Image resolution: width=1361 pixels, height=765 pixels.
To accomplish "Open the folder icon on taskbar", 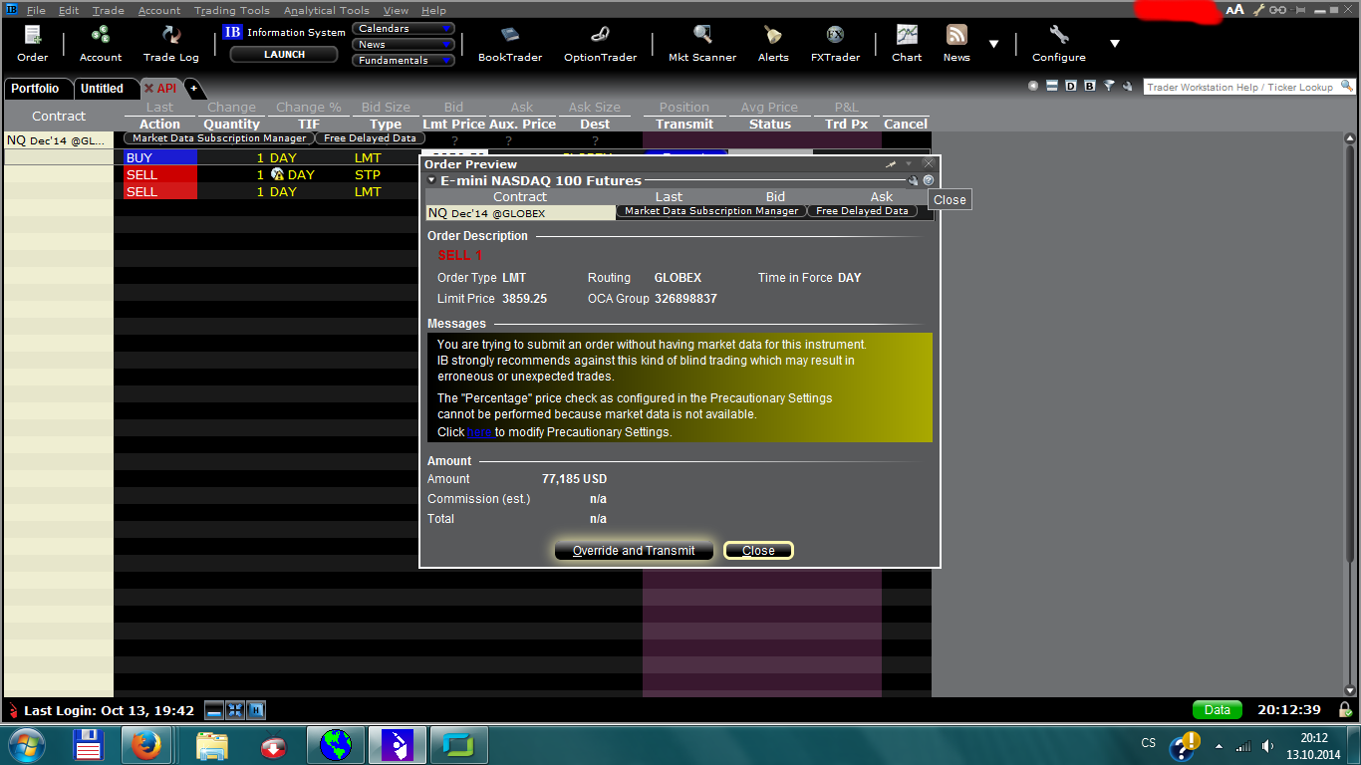I will [x=212, y=744].
